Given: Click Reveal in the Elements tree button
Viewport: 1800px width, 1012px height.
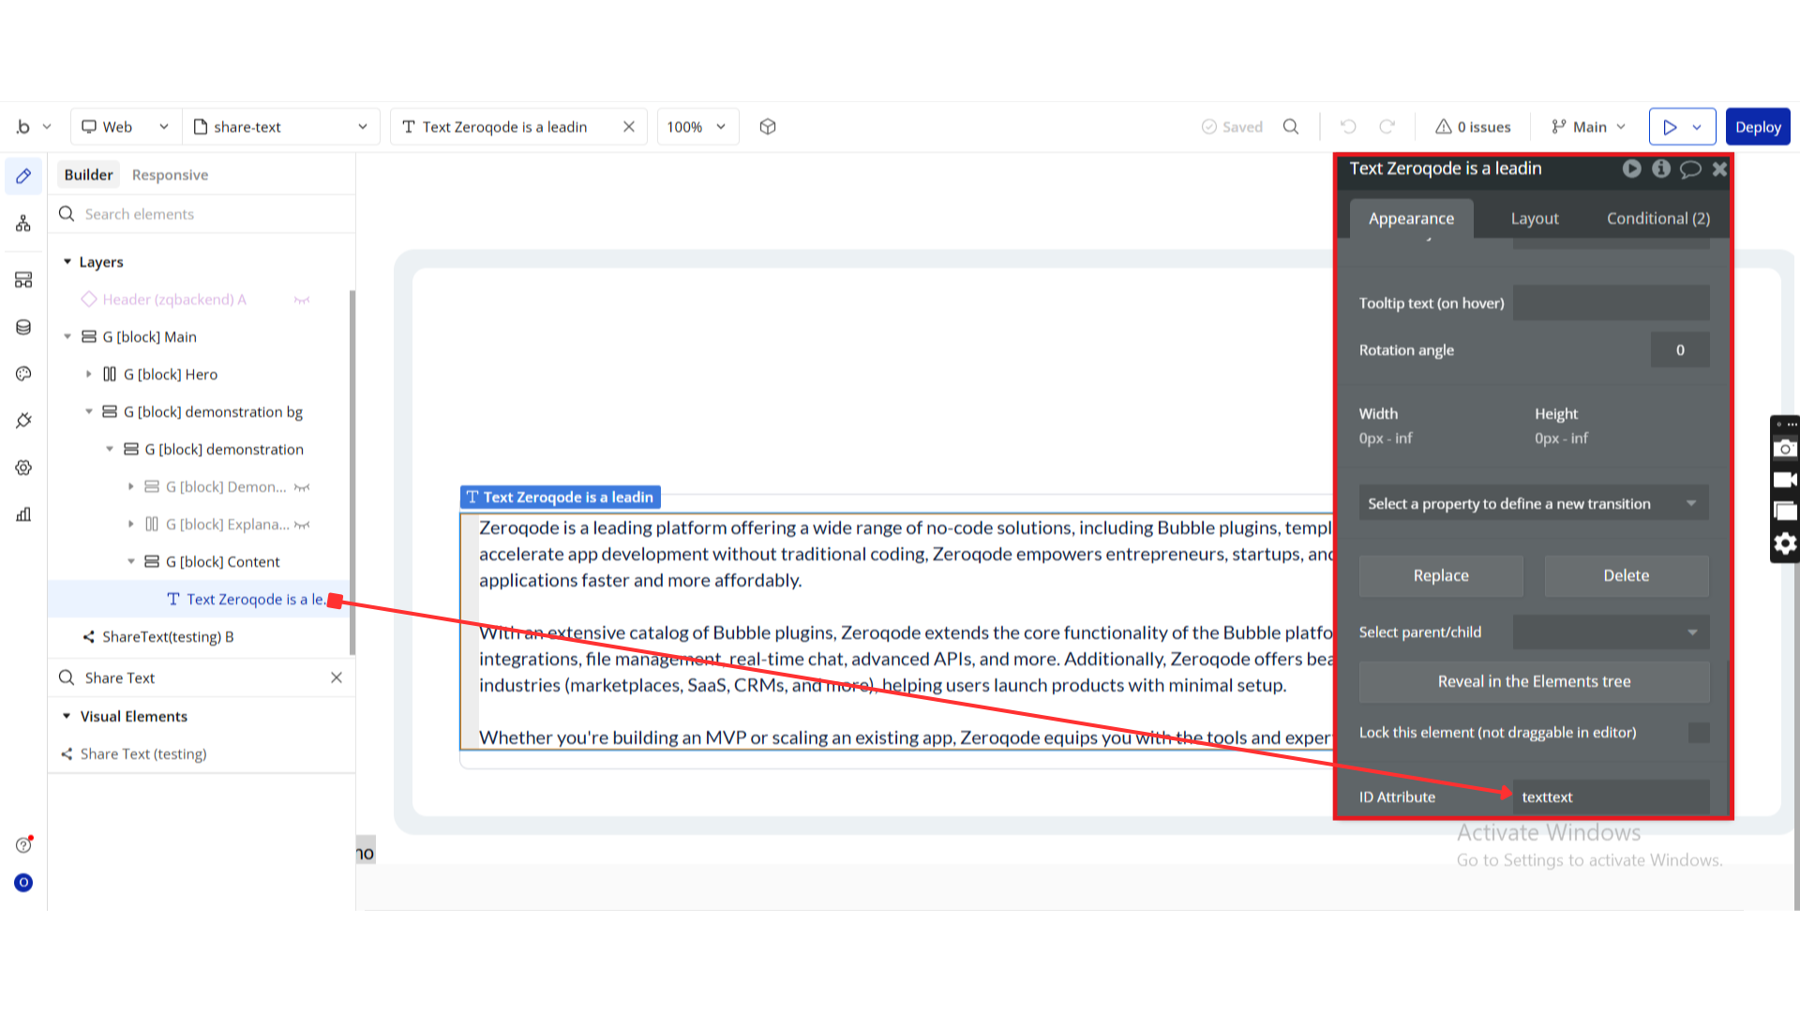Looking at the screenshot, I should pyautogui.click(x=1534, y=681).
